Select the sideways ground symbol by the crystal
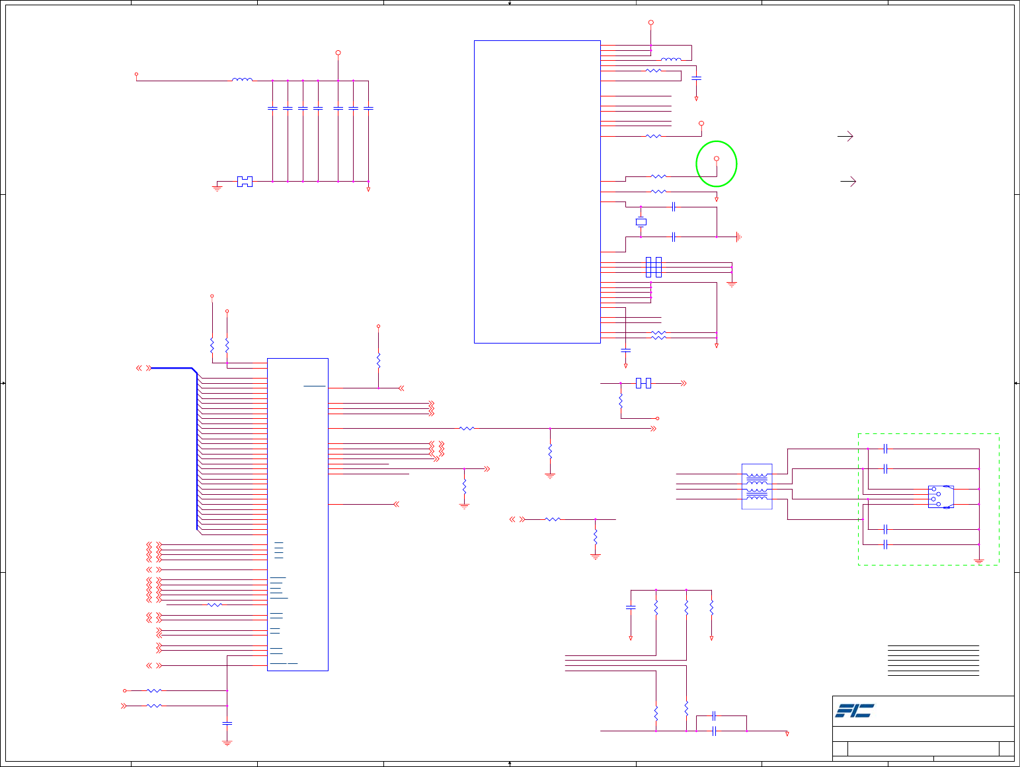This screenshot has height=767, width=1020. [x=738, y=237]
